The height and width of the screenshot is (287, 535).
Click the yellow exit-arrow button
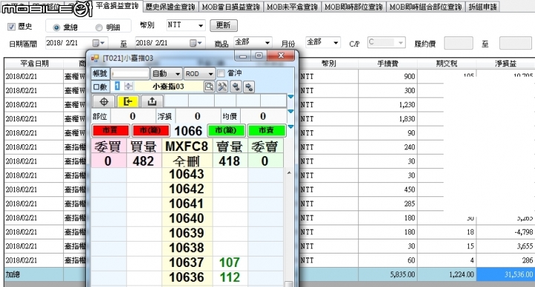point(128,101)
